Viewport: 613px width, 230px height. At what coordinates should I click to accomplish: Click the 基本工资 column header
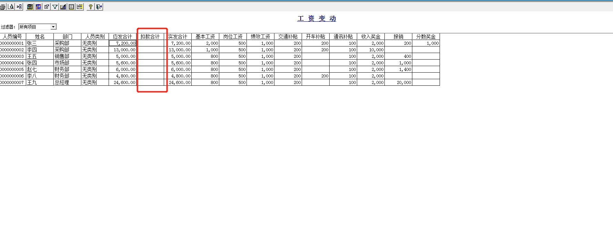pos(205,36)
